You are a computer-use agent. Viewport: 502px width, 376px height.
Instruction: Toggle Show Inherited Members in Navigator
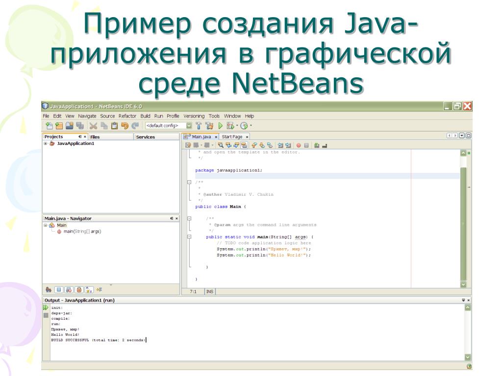pos(49,290)
